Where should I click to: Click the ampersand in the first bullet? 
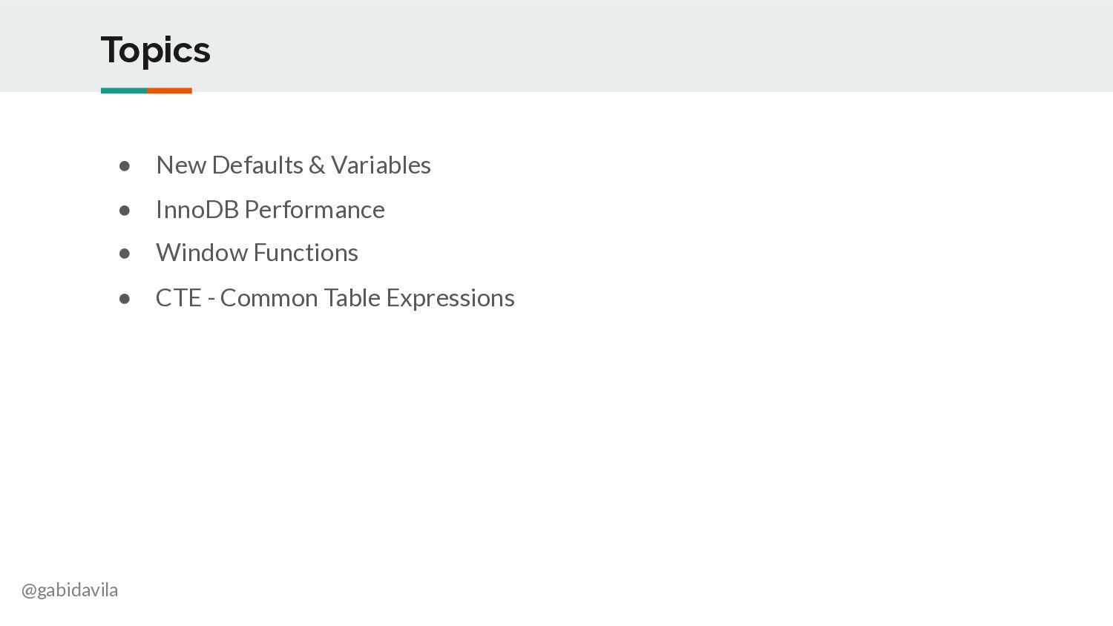tap(317, 165)
